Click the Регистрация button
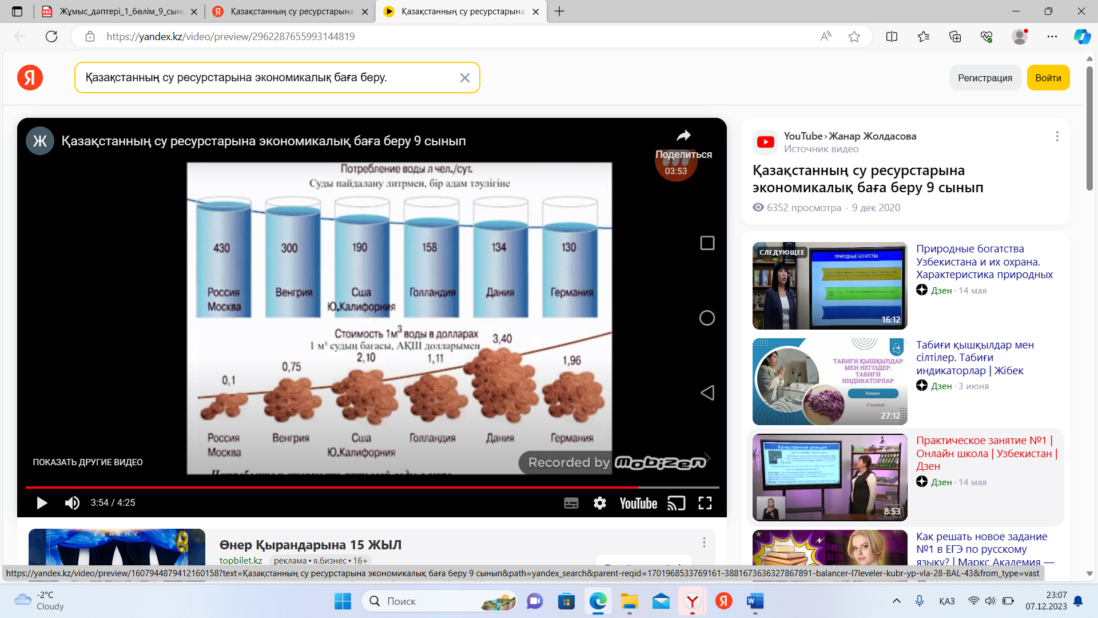The width and height of the screenshot is (1098, 618). (985, 78)
